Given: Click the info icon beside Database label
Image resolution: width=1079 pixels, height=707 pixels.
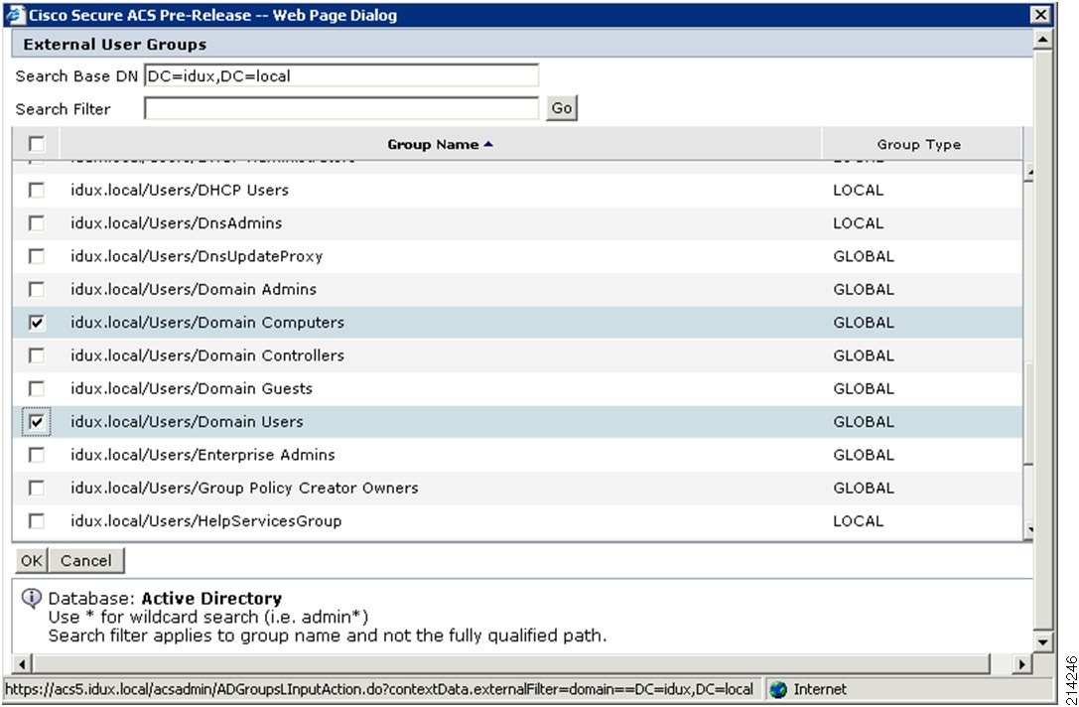Looking at the screenshot, I should pos(31,598).
